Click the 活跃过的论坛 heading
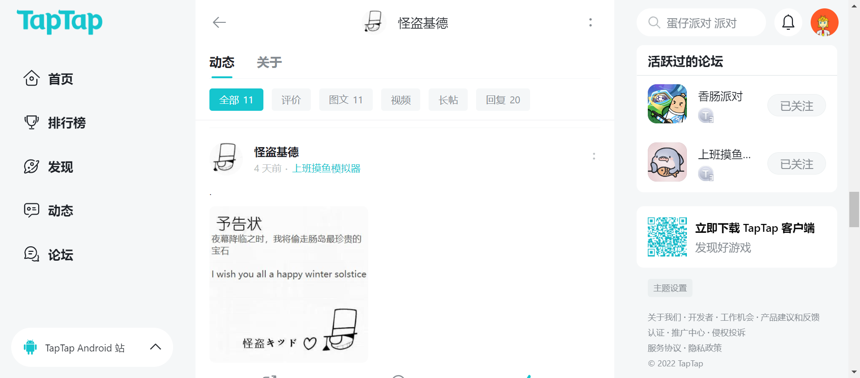The image size is (860, 378). click(x=685, y=61)
